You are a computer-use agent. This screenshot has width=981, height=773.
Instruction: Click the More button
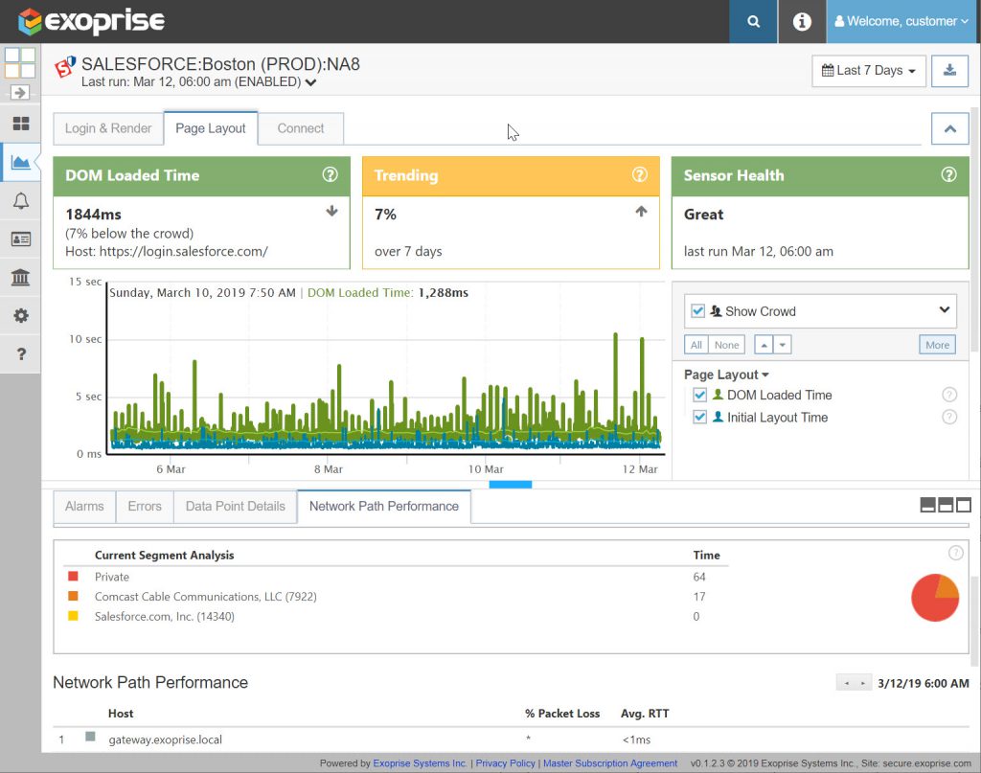937,345
